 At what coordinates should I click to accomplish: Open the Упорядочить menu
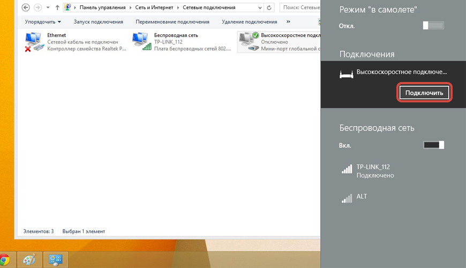pyautogui.click(x=43, y=22)
